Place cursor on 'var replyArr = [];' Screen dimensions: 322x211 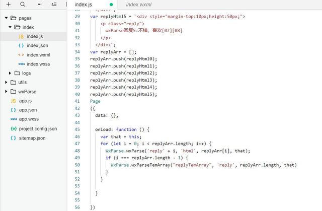(113, 52)
